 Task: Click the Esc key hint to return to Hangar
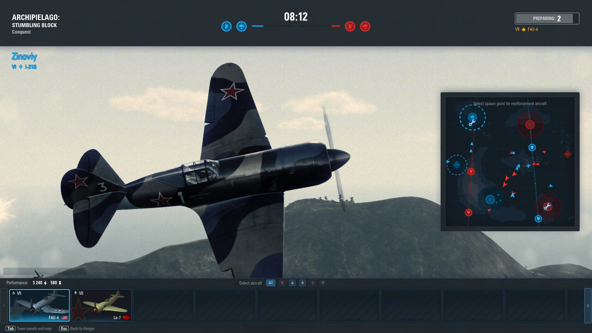click(64, 328)
